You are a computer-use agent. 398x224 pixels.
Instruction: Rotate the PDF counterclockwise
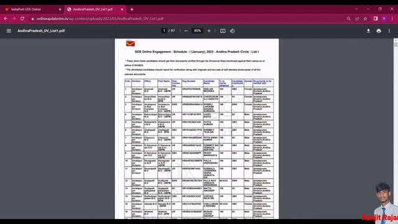point(232,30)
